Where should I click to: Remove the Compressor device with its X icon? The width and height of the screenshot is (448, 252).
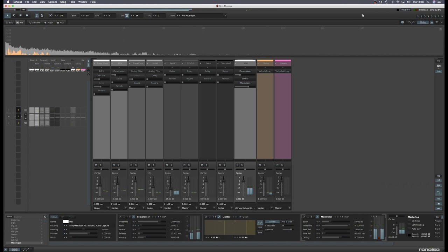pyautogui.click(x=120, y=217)
